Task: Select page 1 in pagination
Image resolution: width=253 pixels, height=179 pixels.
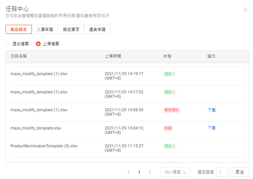Action: [139, 172]
